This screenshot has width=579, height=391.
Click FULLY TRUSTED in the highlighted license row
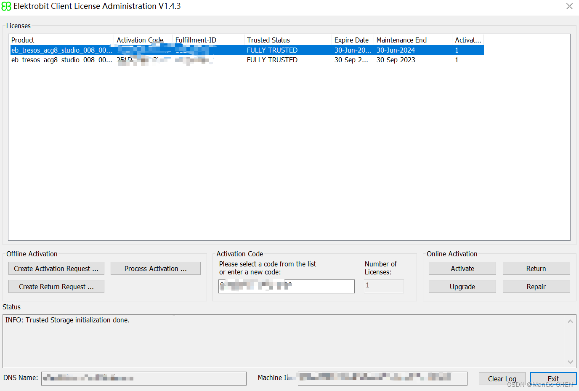point(272,50)
